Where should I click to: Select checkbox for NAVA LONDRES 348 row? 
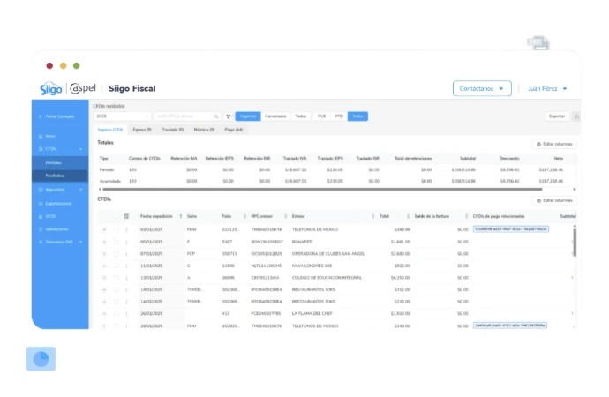click(x=116, y=265)
